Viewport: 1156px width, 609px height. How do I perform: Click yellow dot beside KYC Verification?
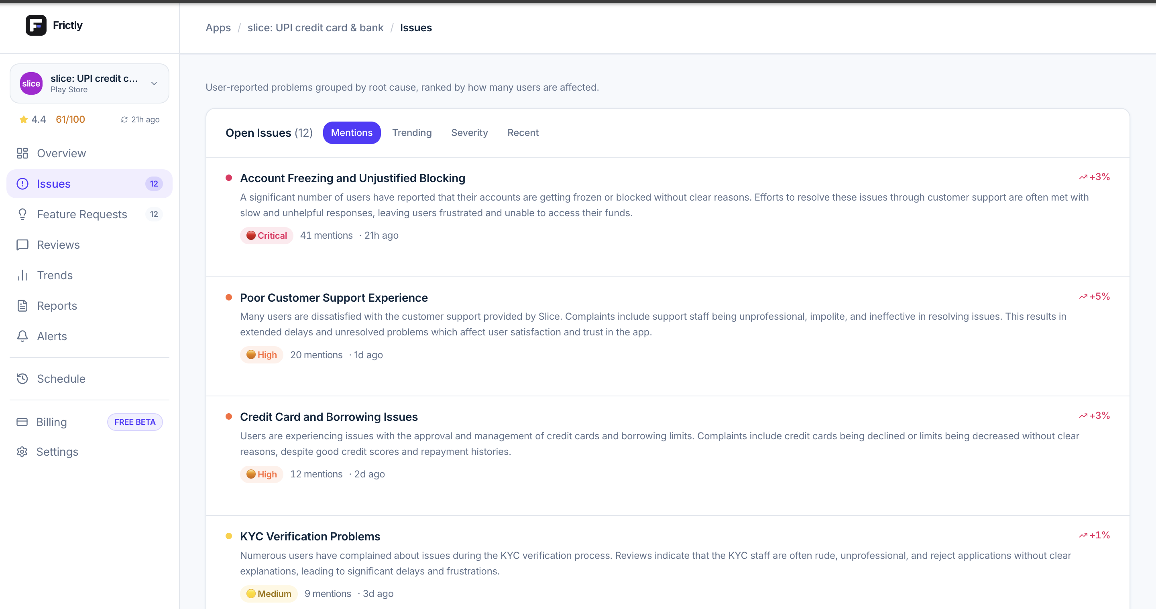click(x=229, y=536)
